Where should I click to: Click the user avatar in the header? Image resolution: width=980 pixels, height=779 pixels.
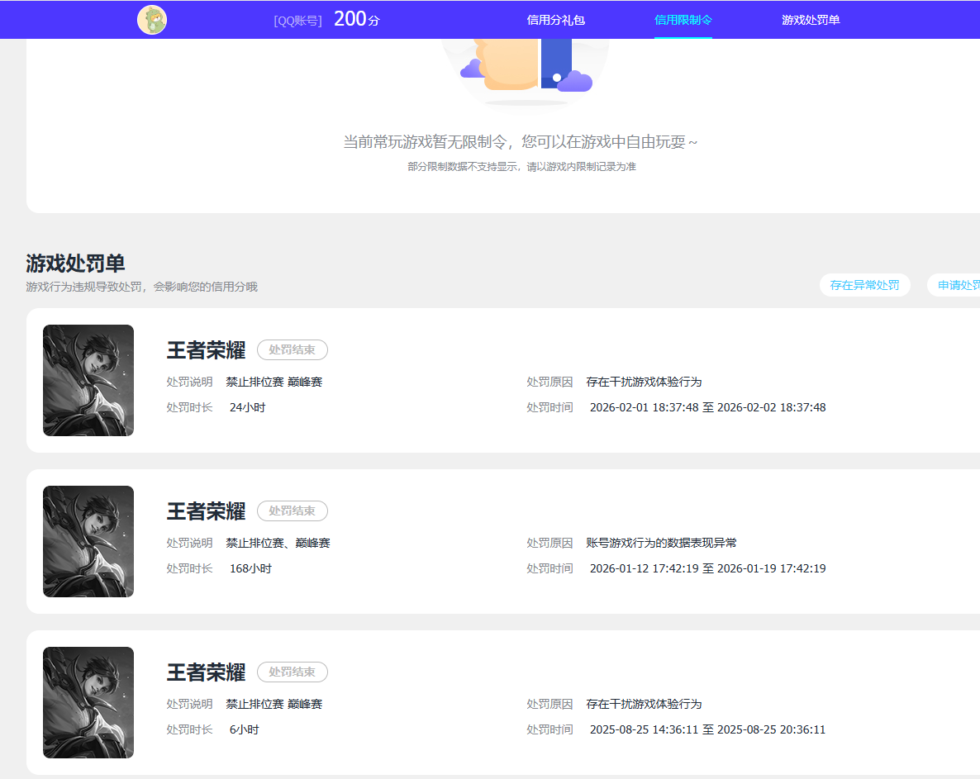(152, 20)
